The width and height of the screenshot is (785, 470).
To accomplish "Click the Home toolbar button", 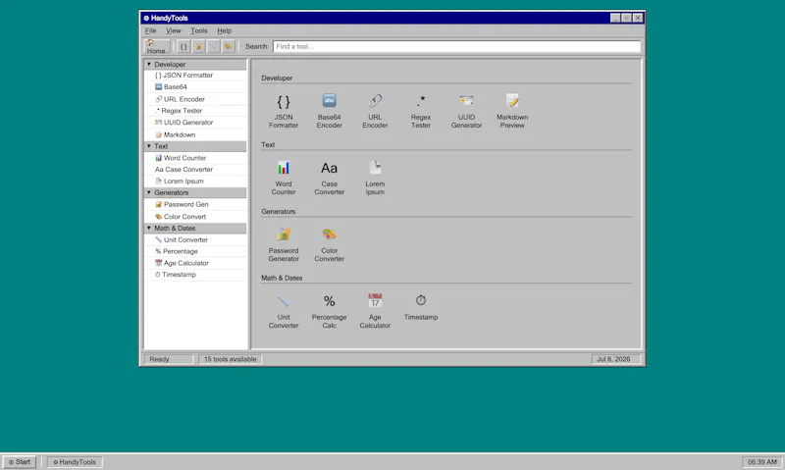I will [x=156, y=46].
